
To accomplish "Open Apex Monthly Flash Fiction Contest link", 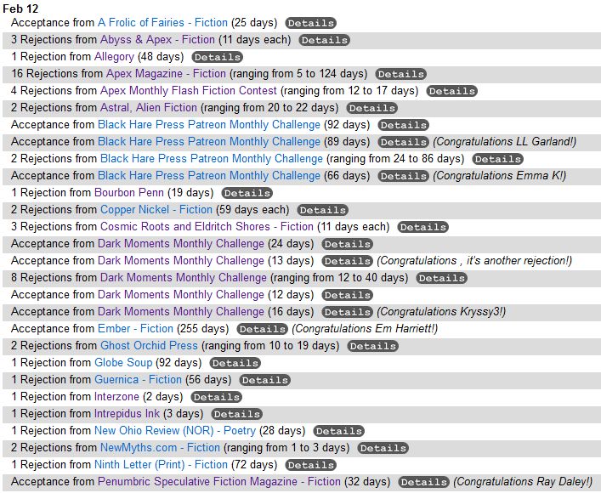I will tap(188, 90).
